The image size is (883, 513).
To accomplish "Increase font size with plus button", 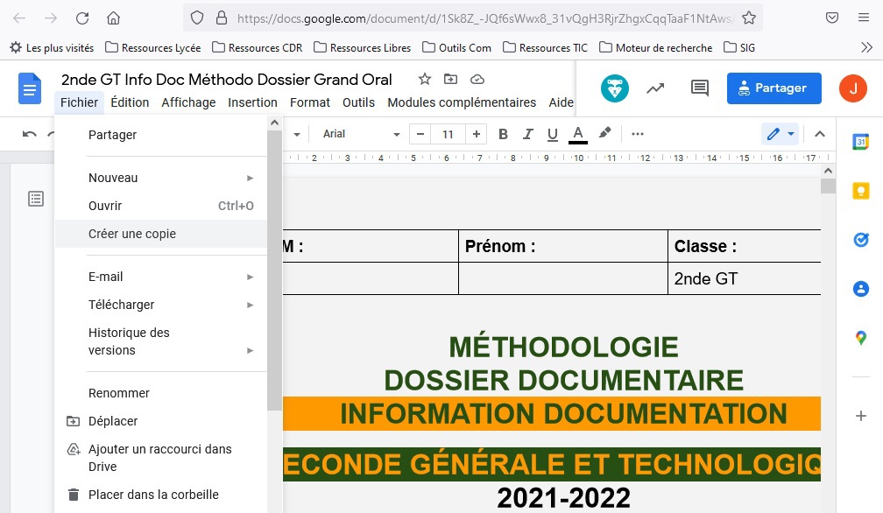I will pos(476,134).
